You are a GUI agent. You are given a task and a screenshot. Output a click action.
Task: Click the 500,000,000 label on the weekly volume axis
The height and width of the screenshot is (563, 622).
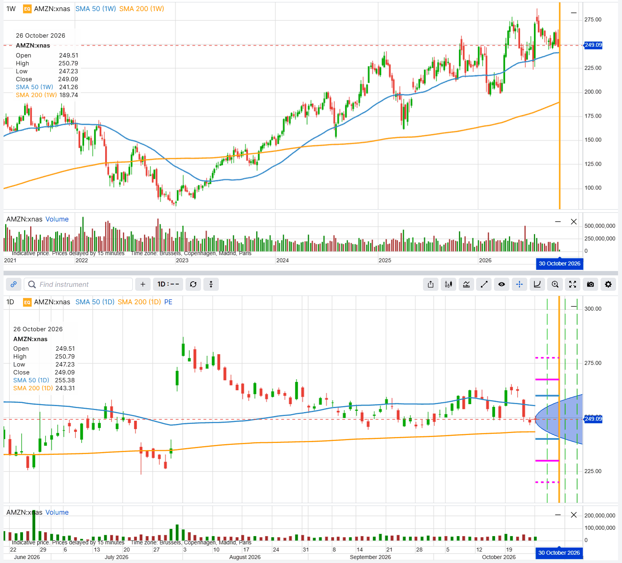(x=600, y=226)
